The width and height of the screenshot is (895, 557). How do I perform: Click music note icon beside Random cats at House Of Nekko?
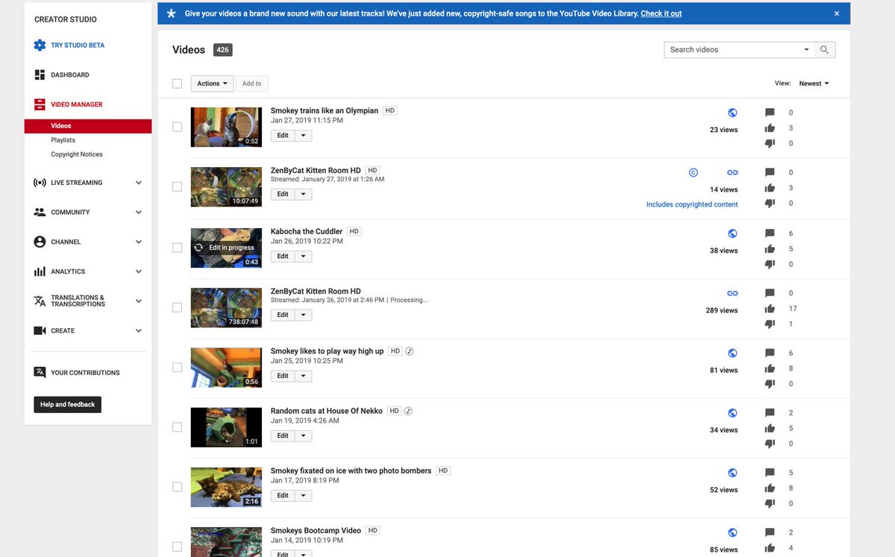tap(408, 411)
